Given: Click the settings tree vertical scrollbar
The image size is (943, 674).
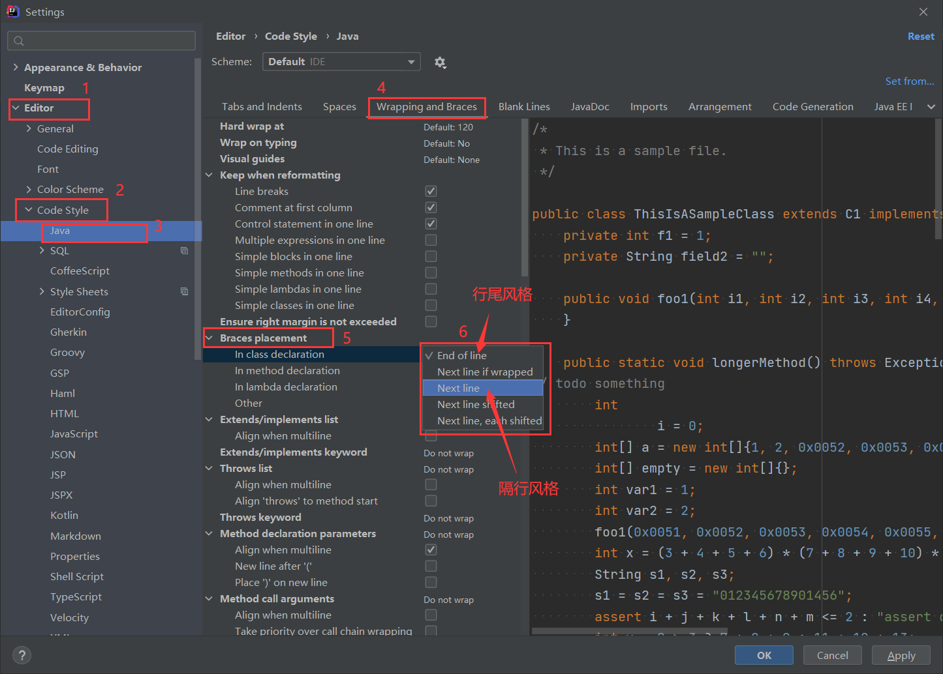Looking at the screenshot, I should [198, 209].
